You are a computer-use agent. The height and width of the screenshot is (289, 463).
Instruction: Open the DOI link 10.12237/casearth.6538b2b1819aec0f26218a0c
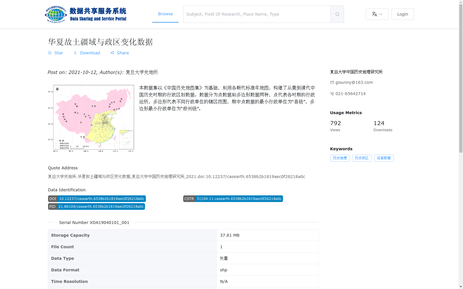pyautogui.click(x=102, y=199)
